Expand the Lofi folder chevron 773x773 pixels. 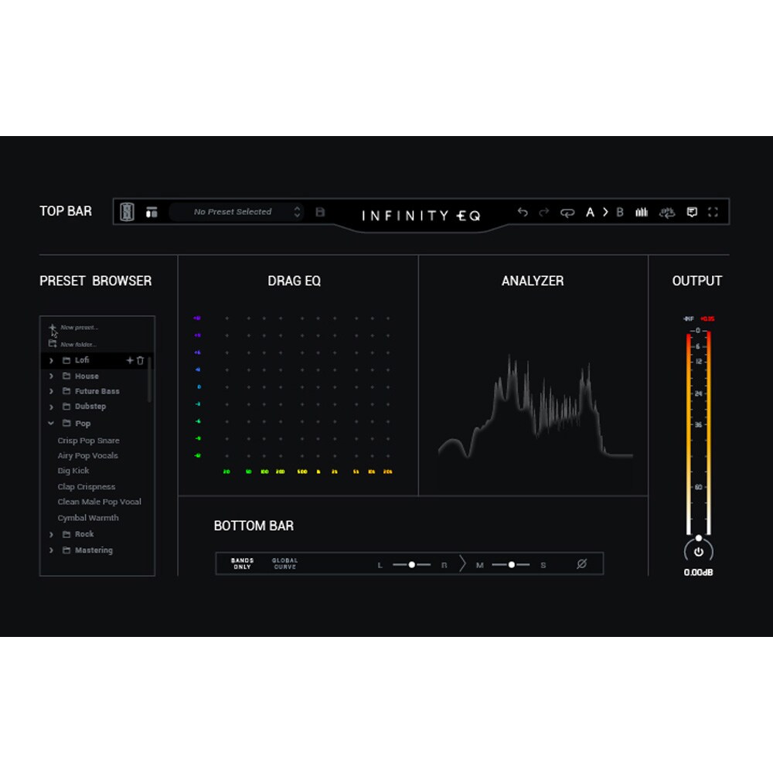pyautogui.click(x=51, y=360)
